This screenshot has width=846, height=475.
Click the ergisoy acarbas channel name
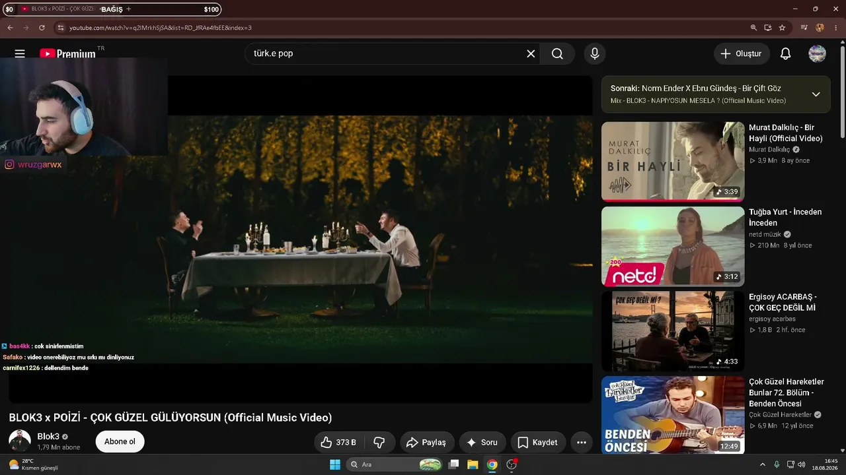tap(772, 319)
